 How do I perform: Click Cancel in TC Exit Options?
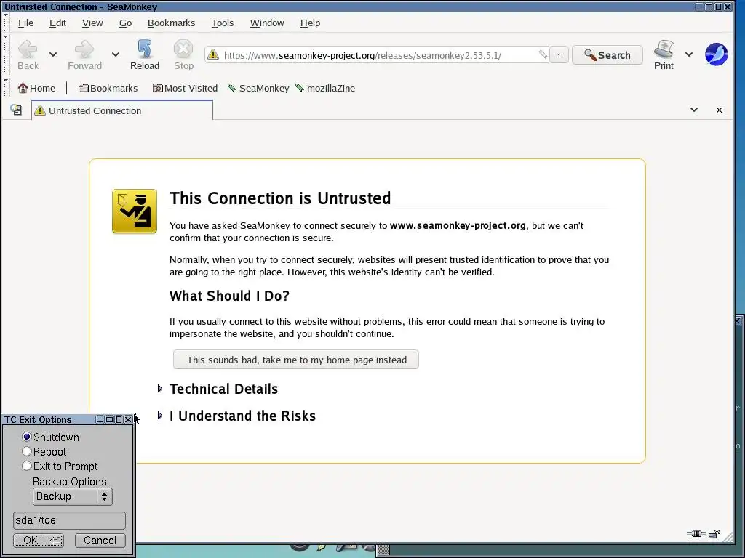pos(100,541)
